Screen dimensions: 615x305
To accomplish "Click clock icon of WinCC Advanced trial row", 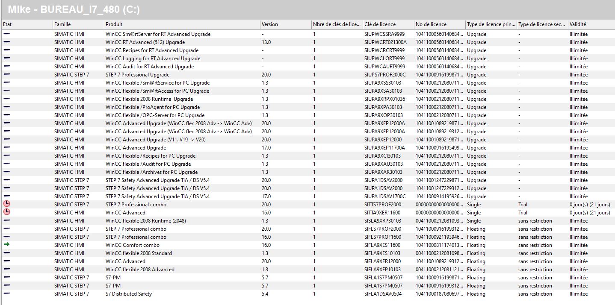I will [x=6, y=212].
